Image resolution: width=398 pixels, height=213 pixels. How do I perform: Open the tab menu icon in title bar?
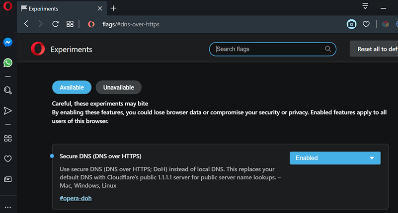(365, 6)
